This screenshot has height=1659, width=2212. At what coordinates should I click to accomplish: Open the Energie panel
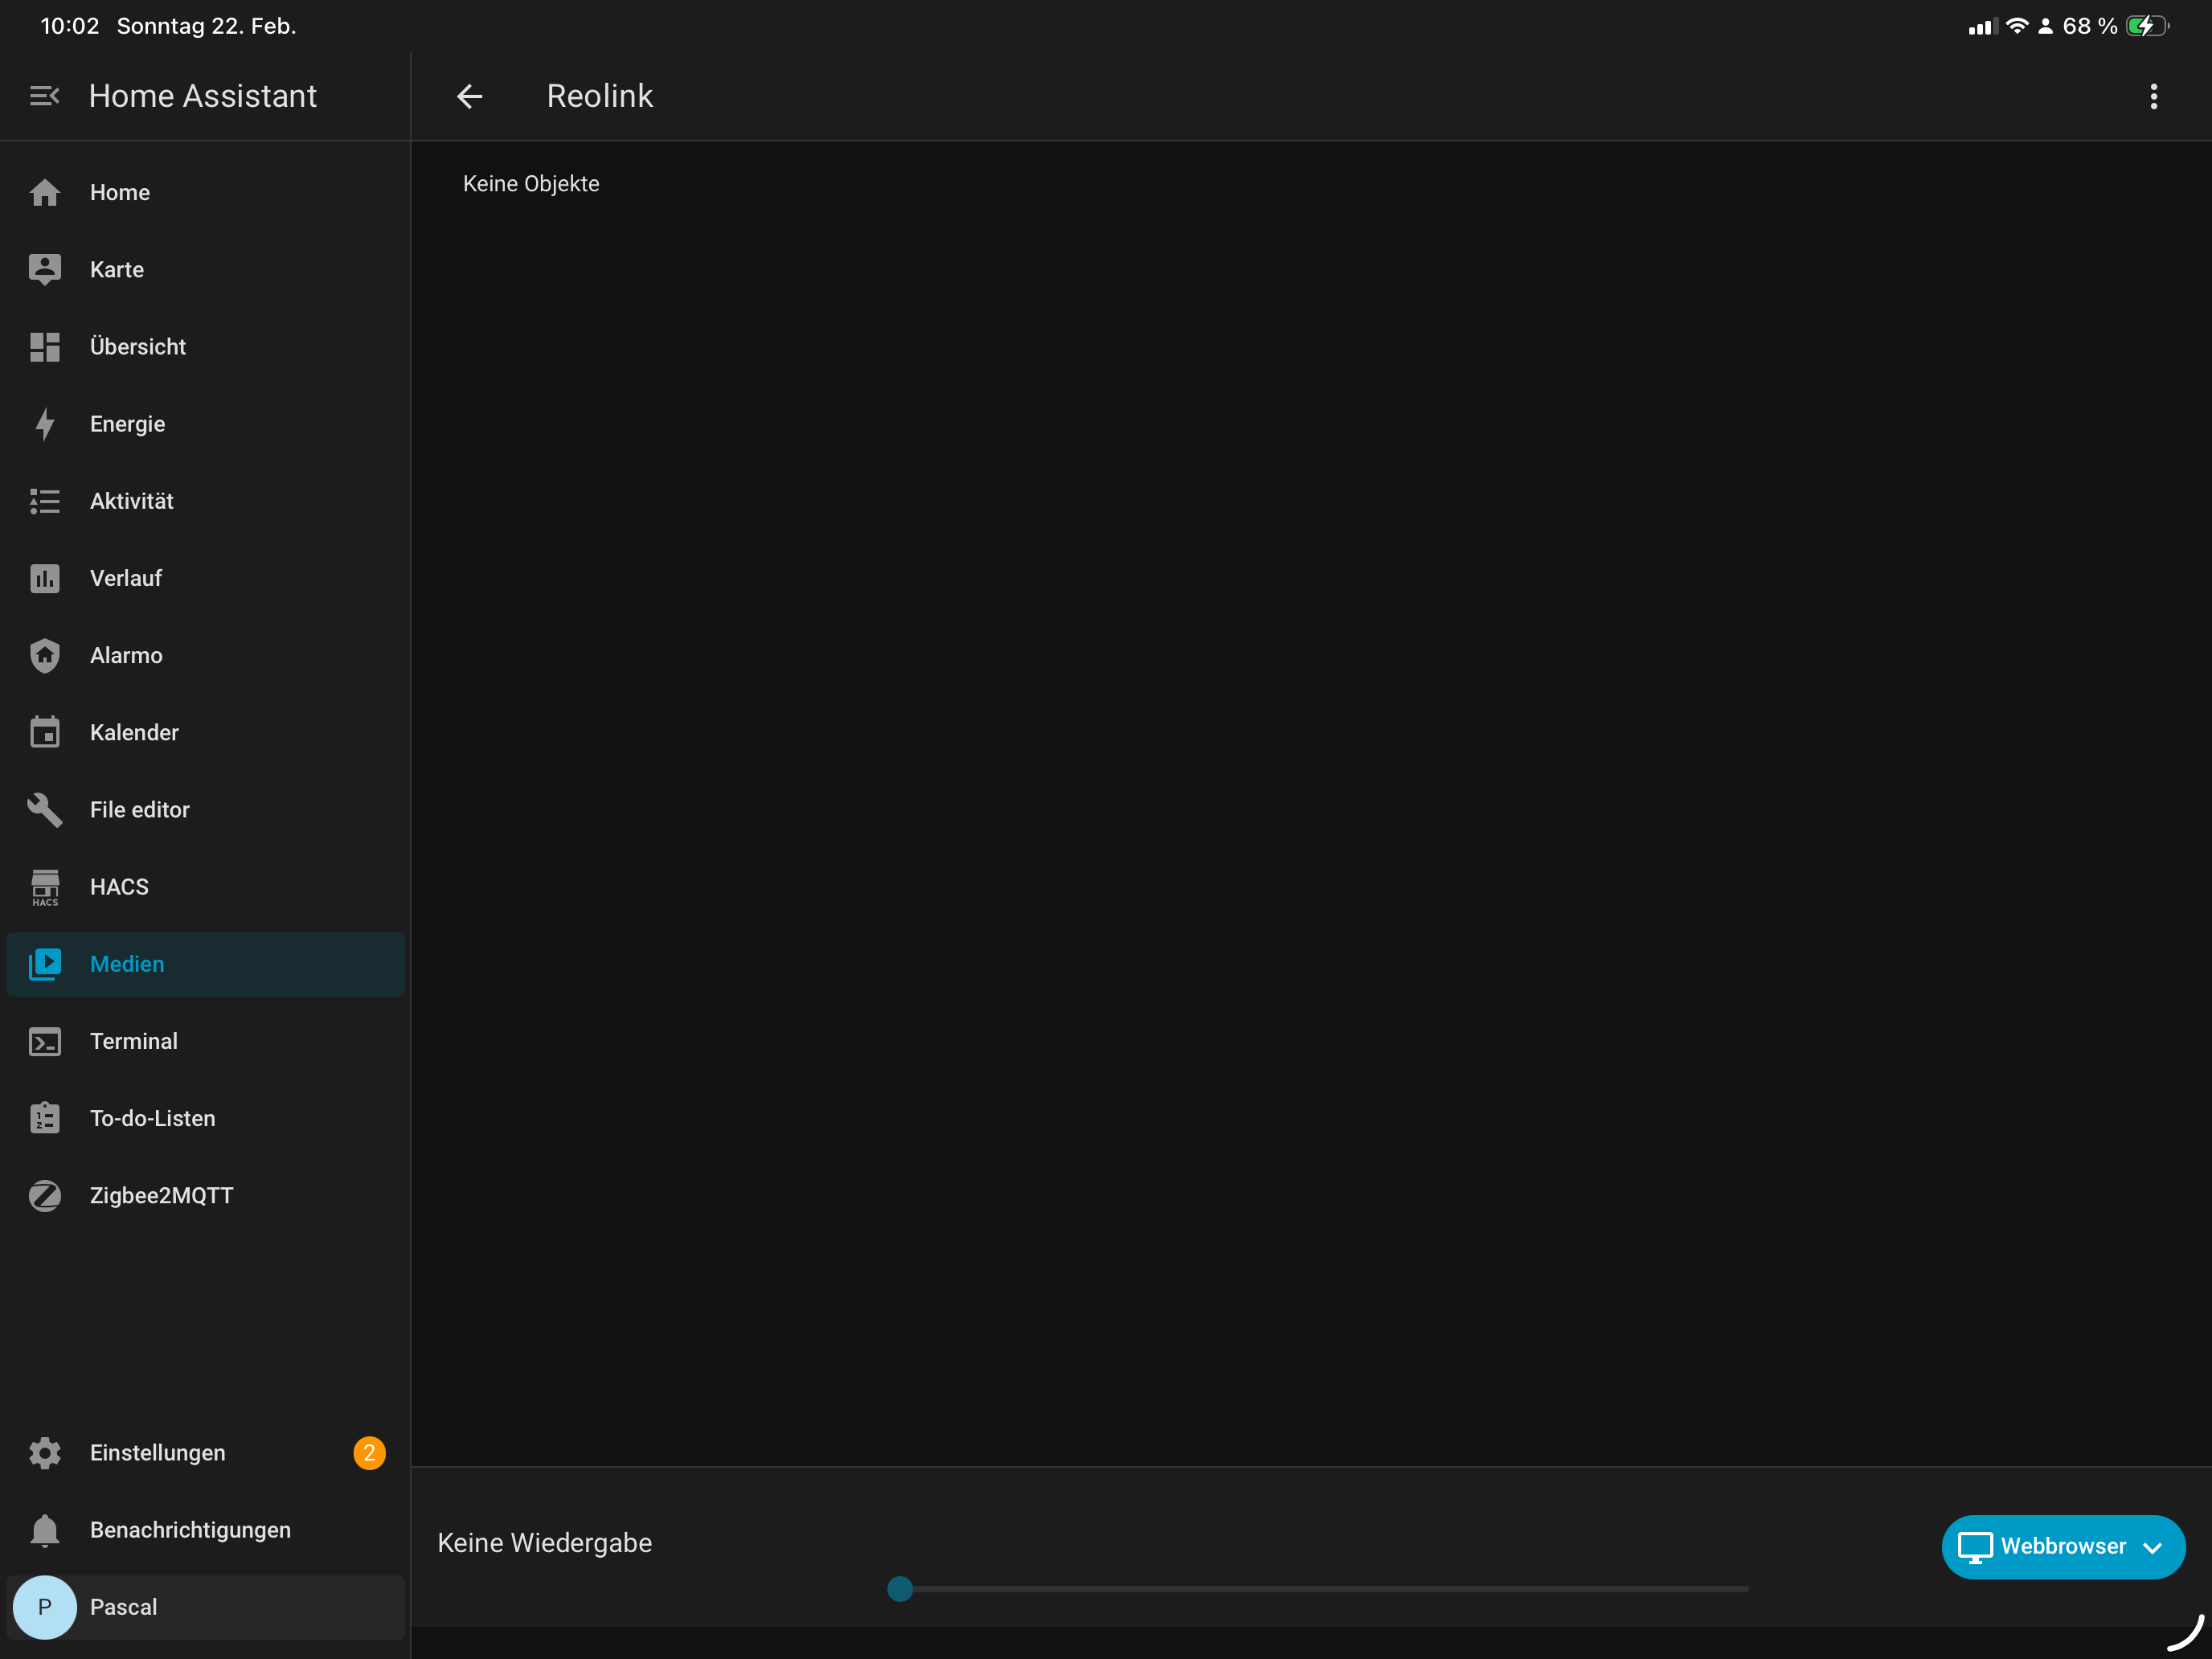click(x=205, y=424)
